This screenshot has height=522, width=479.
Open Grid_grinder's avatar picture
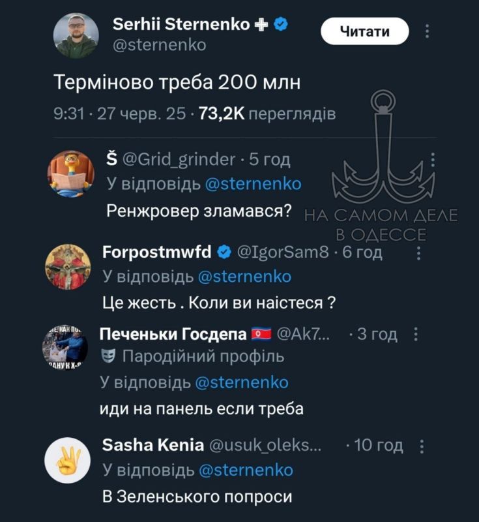pyautogui.click(x=71, y=173)
